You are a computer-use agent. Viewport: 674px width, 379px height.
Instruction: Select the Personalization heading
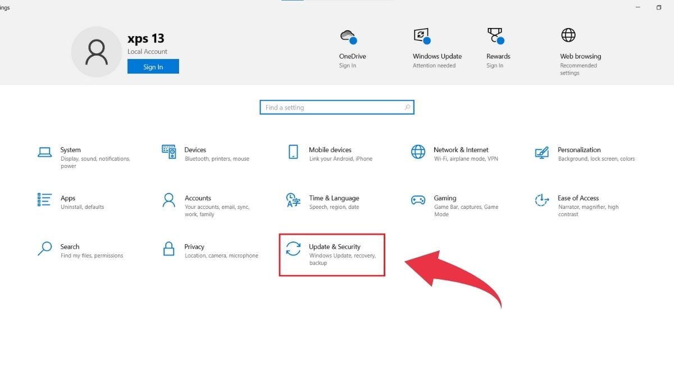tap(579, 150)
